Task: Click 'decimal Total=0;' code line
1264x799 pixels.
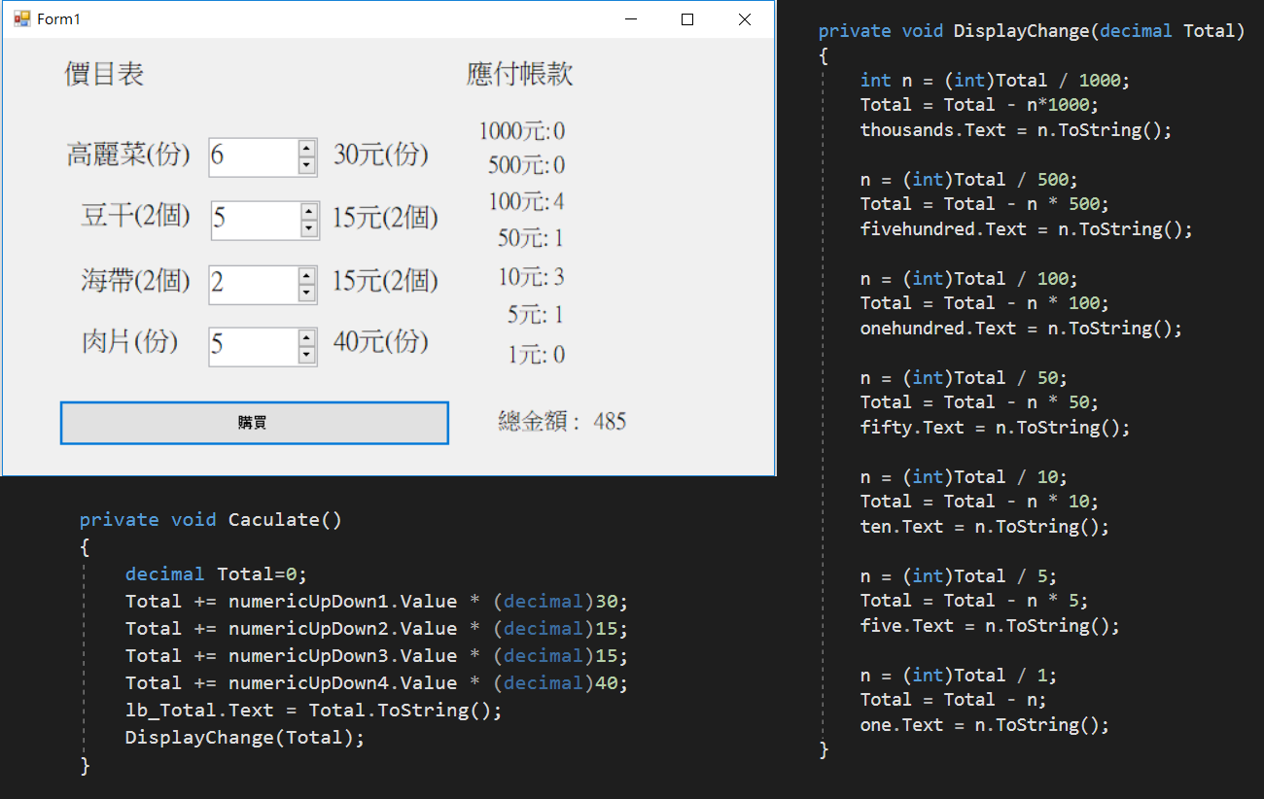Action: [x=216, y=574]
